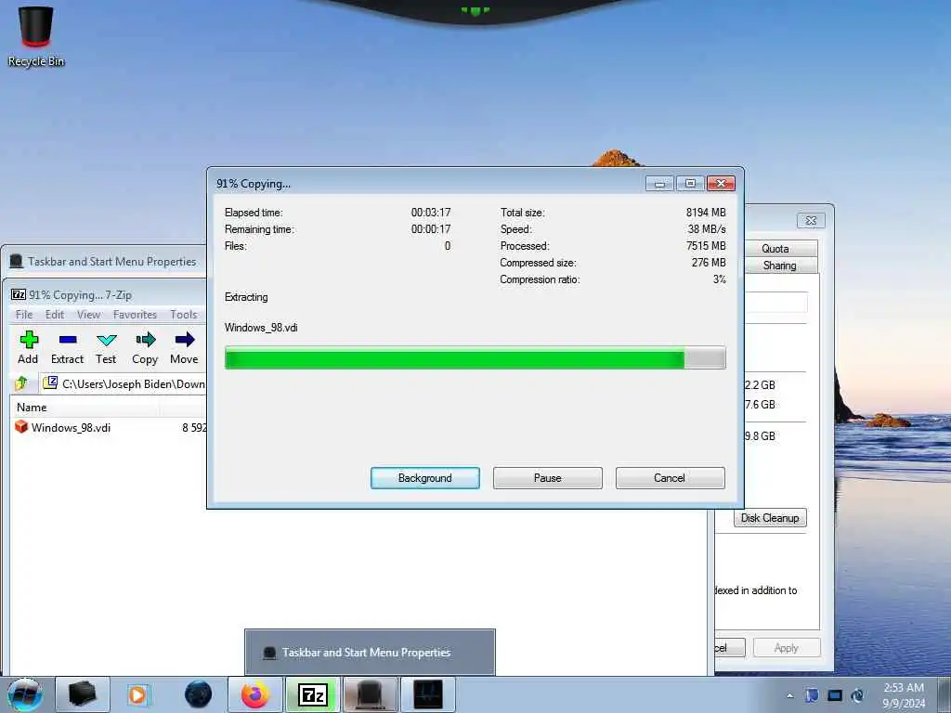Click the network monitor tray icon
Viewport: 951px width, 713px height.
(835, 695)
